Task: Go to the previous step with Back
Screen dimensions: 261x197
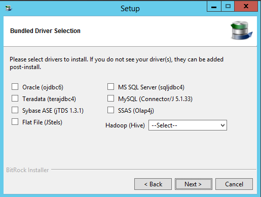Action: [153, 184]
